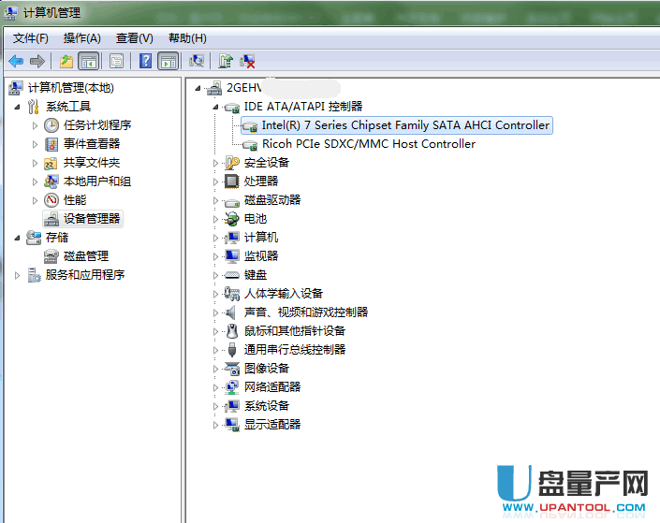Image resolution: width=660 pixels, height=523 pixels.
Task: Click the Up one level folder icon
Action: click(x=66, y=61)
